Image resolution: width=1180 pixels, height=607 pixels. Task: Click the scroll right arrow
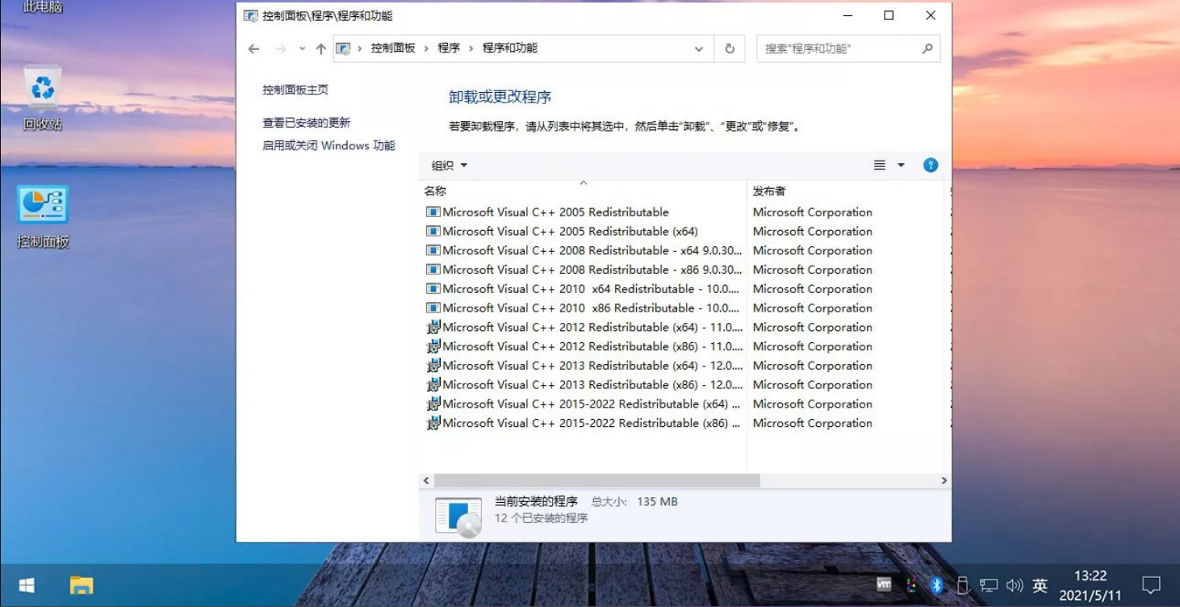click(x=944, y=480)
